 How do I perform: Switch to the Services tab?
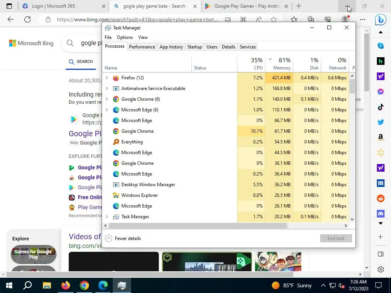(247, 47)
